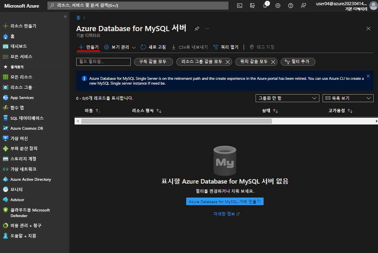Screen dimensions: 378x253
Task: Dismiss the retirement info banner
Action: [368, 76]
